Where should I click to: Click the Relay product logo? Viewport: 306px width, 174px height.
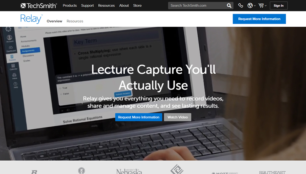point(31,19)
